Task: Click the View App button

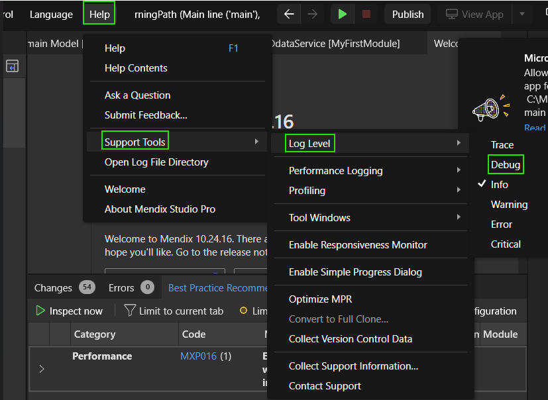Action: coord(474,15)
